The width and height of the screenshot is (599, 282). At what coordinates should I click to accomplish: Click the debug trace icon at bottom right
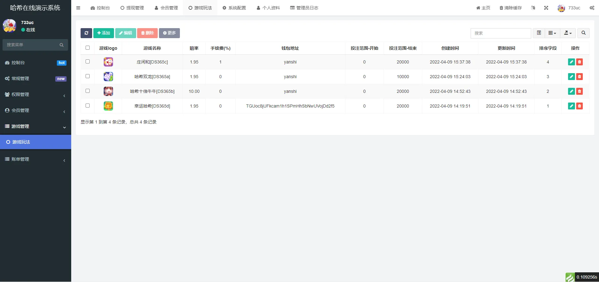pos(570,277)
